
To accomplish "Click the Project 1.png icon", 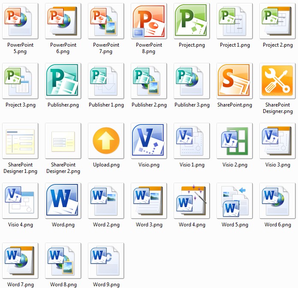I will click(x=235, y=21).
